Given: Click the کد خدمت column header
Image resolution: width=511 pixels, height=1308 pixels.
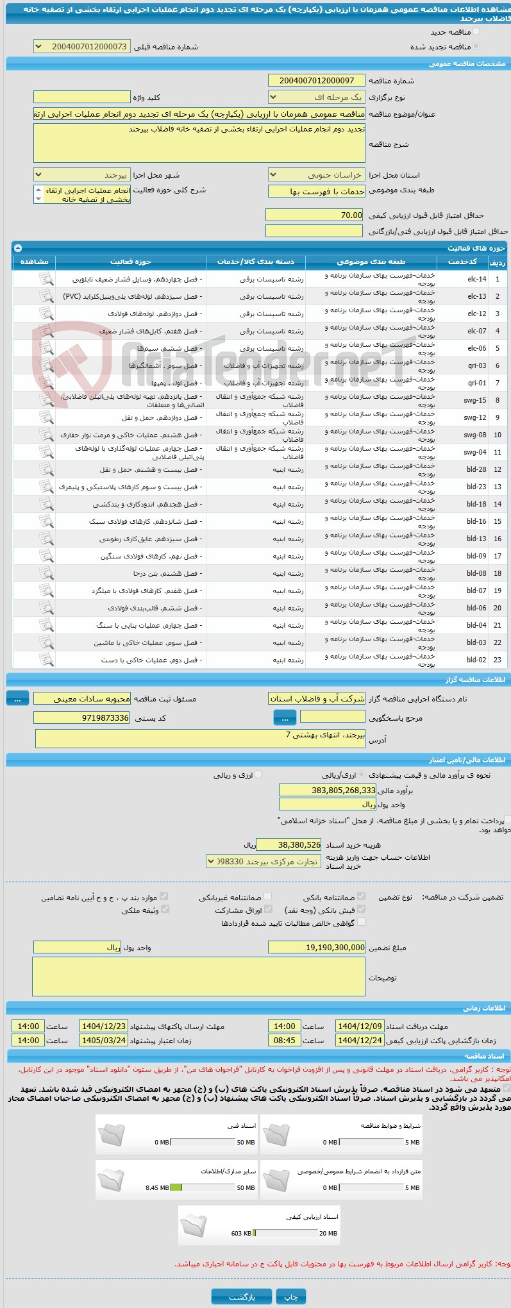Looking at the screenshot, I should (x=463, y=262).
